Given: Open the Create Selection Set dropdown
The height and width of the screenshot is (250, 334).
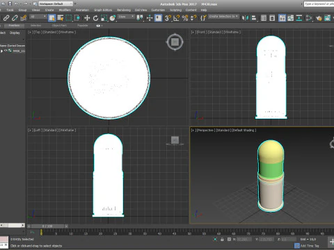Looking at the screenshot, I should (x=223, y=17).
